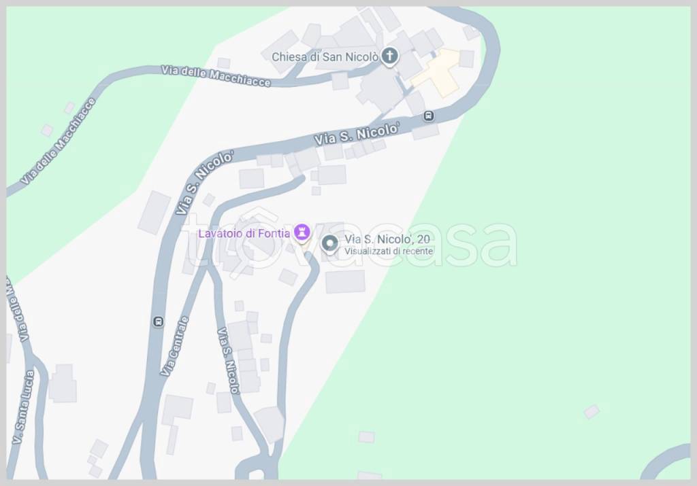Select the Via S. Nicolo' label below the church

pos(357,134)
